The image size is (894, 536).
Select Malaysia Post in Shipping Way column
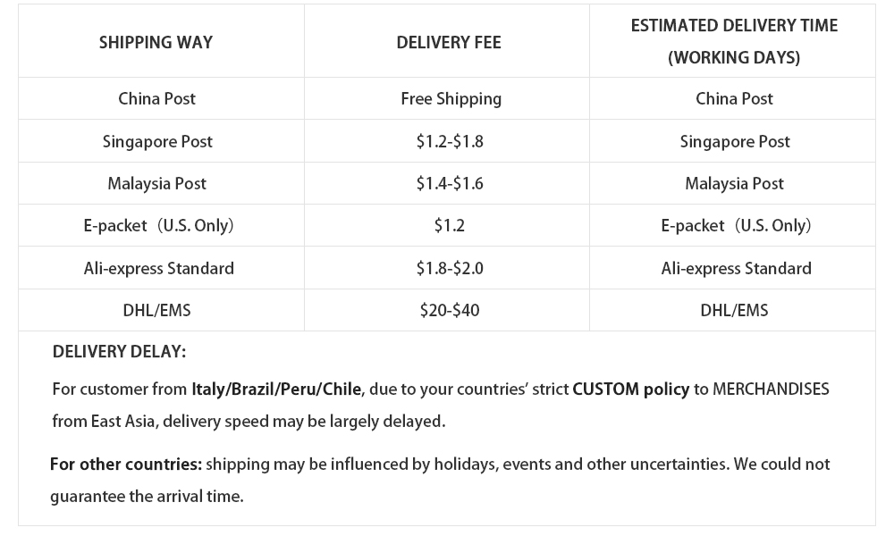(x=156, y=183)
